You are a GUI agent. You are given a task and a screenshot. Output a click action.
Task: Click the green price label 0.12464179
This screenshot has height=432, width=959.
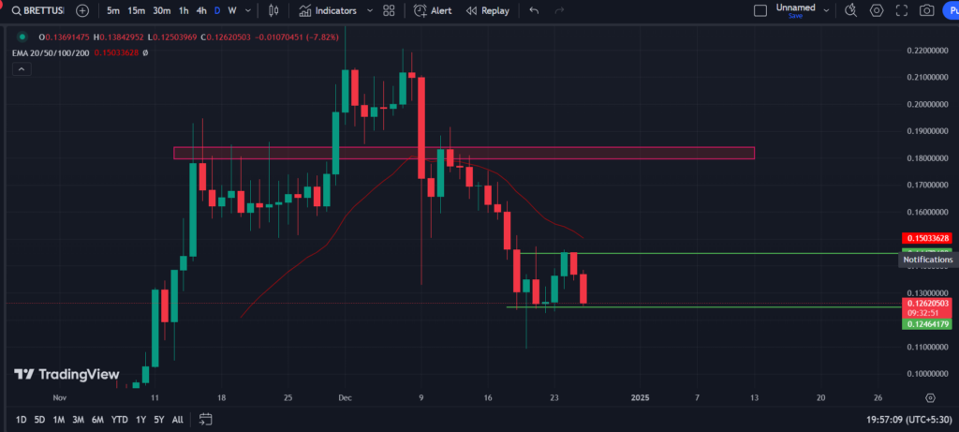click(926, 323)
